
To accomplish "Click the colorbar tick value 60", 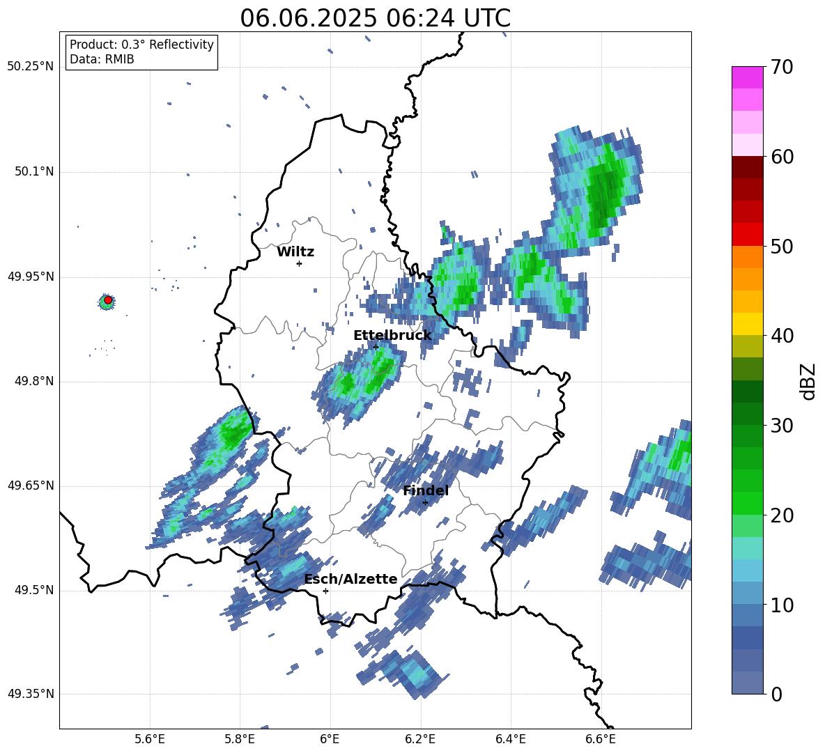I will [782, 157].
